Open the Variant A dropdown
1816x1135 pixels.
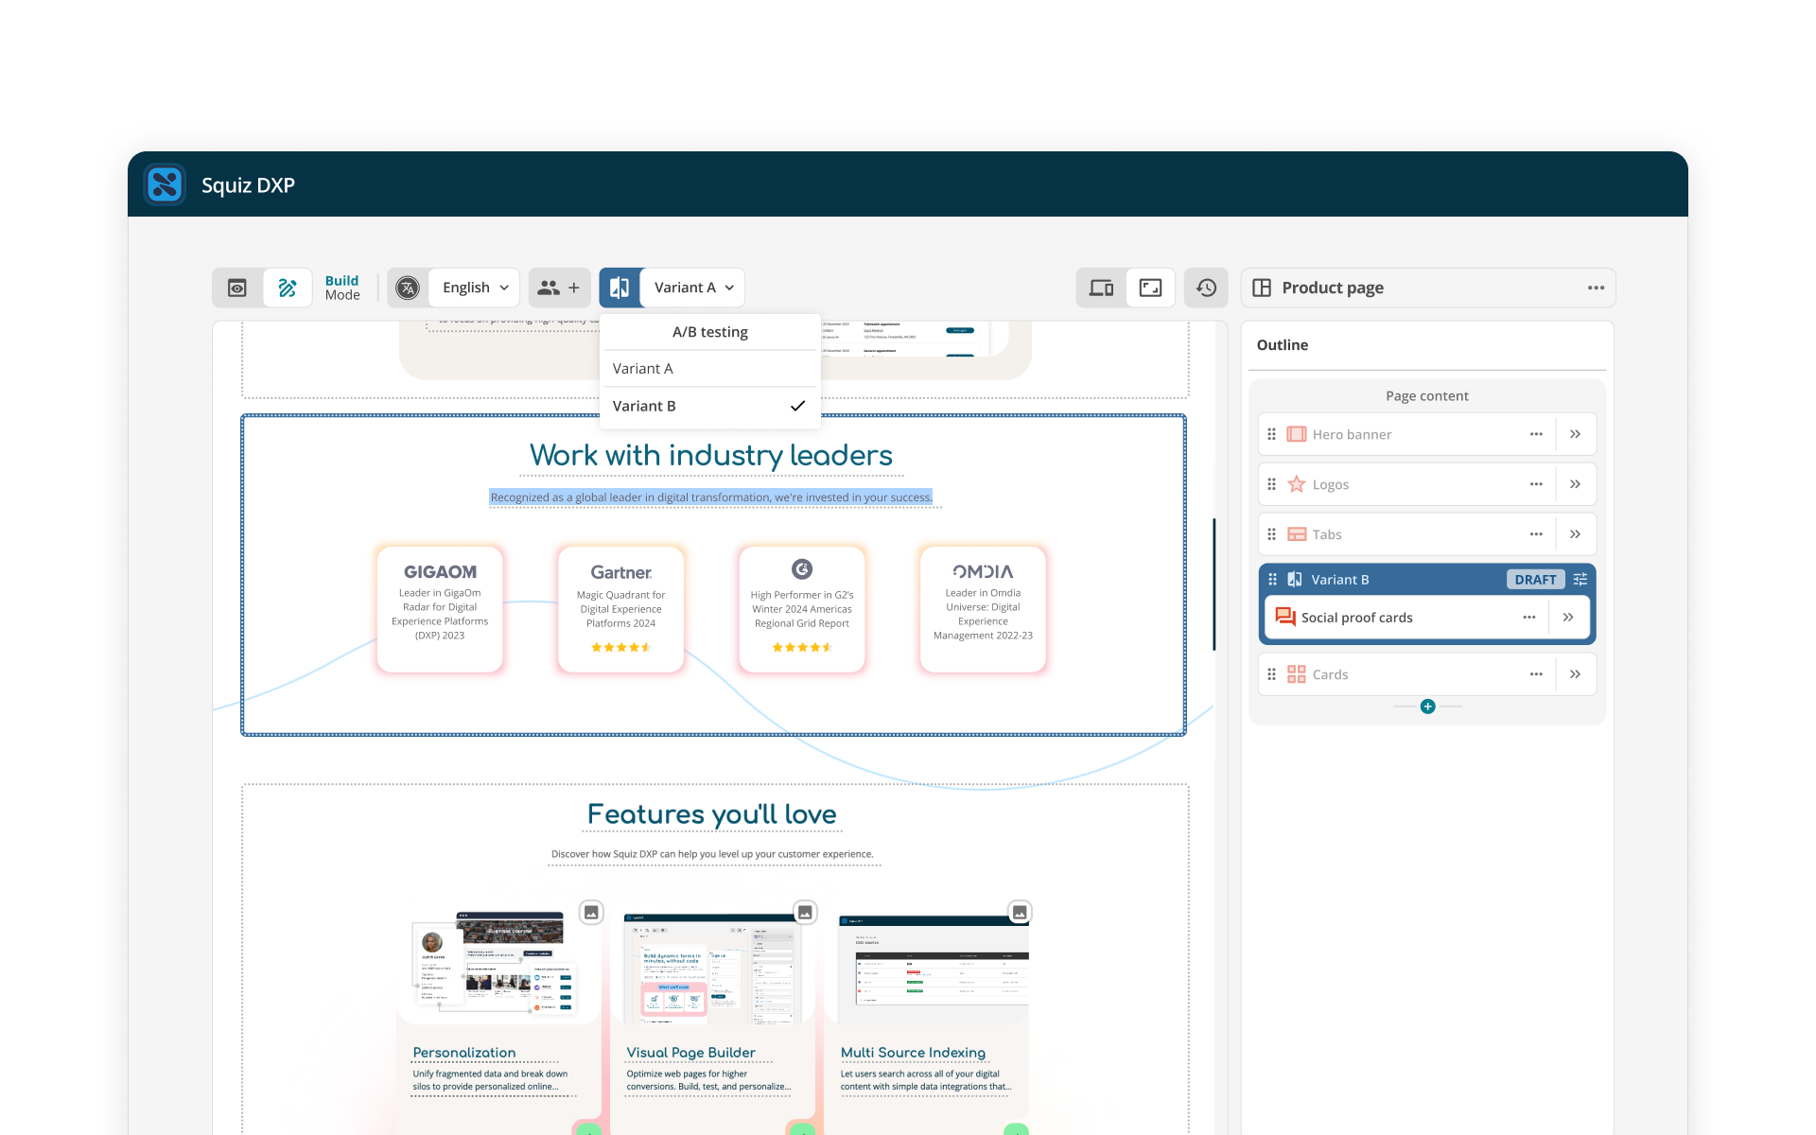coord(693,287)
